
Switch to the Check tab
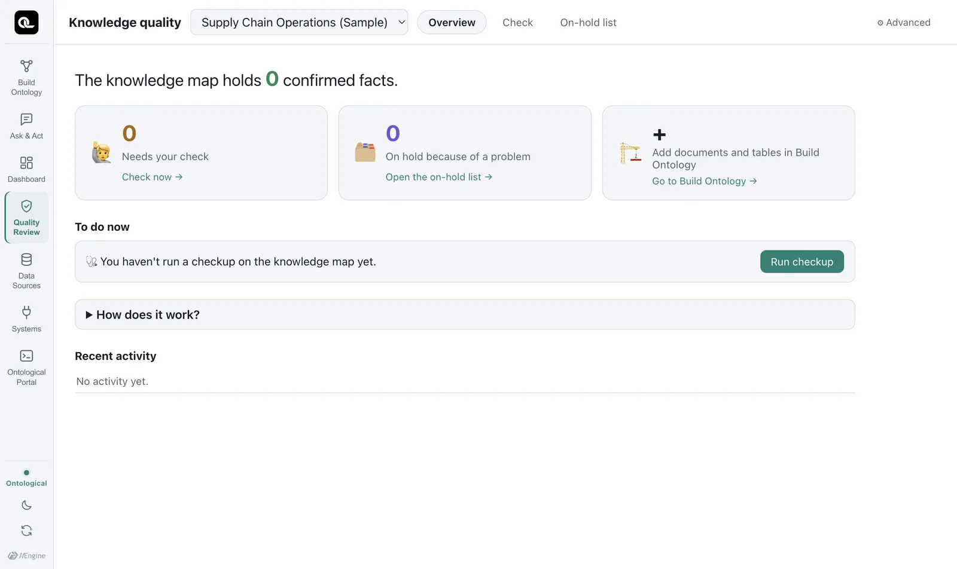coord(517,22)
